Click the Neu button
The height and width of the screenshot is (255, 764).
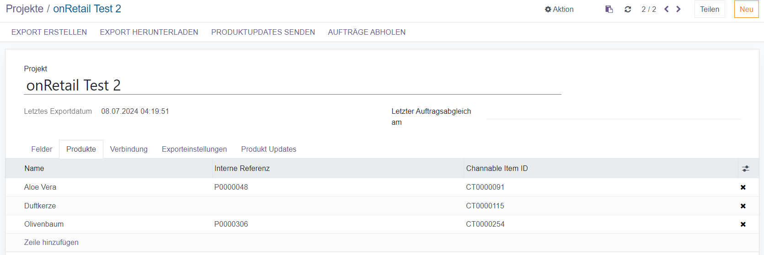pyautogui.click(x=746, y=9)
